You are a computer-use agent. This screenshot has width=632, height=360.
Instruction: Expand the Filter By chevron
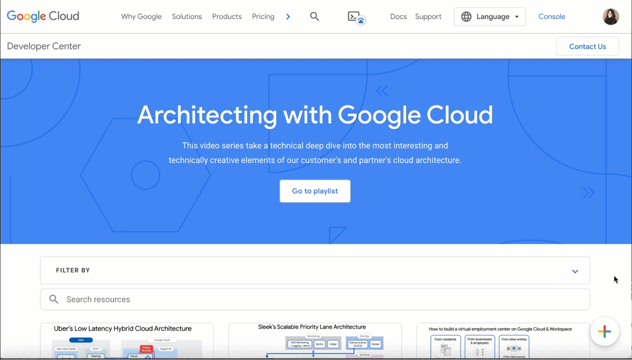pos(575,271)
